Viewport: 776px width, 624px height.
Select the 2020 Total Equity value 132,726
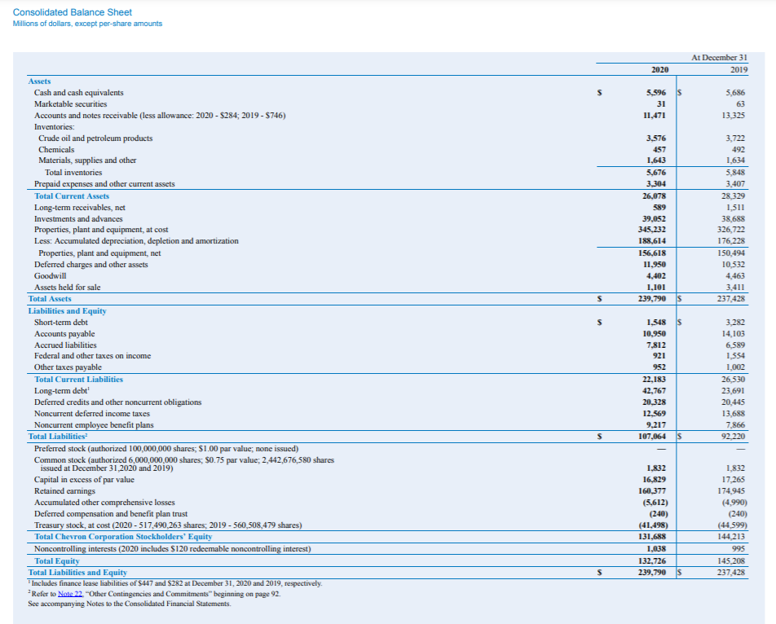[x=652, y=561]
